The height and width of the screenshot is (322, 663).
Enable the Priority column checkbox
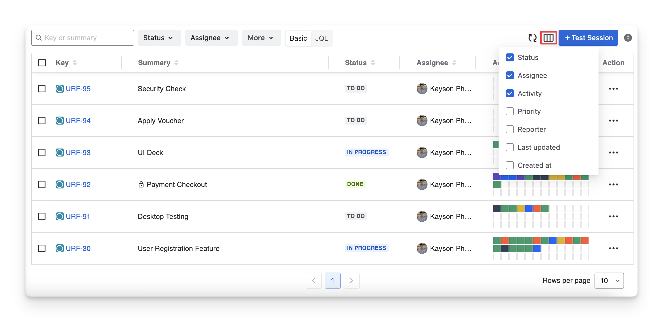(x=510, y=111)
